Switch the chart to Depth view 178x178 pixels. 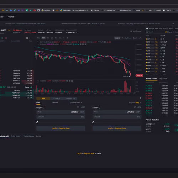coord(135,38)
